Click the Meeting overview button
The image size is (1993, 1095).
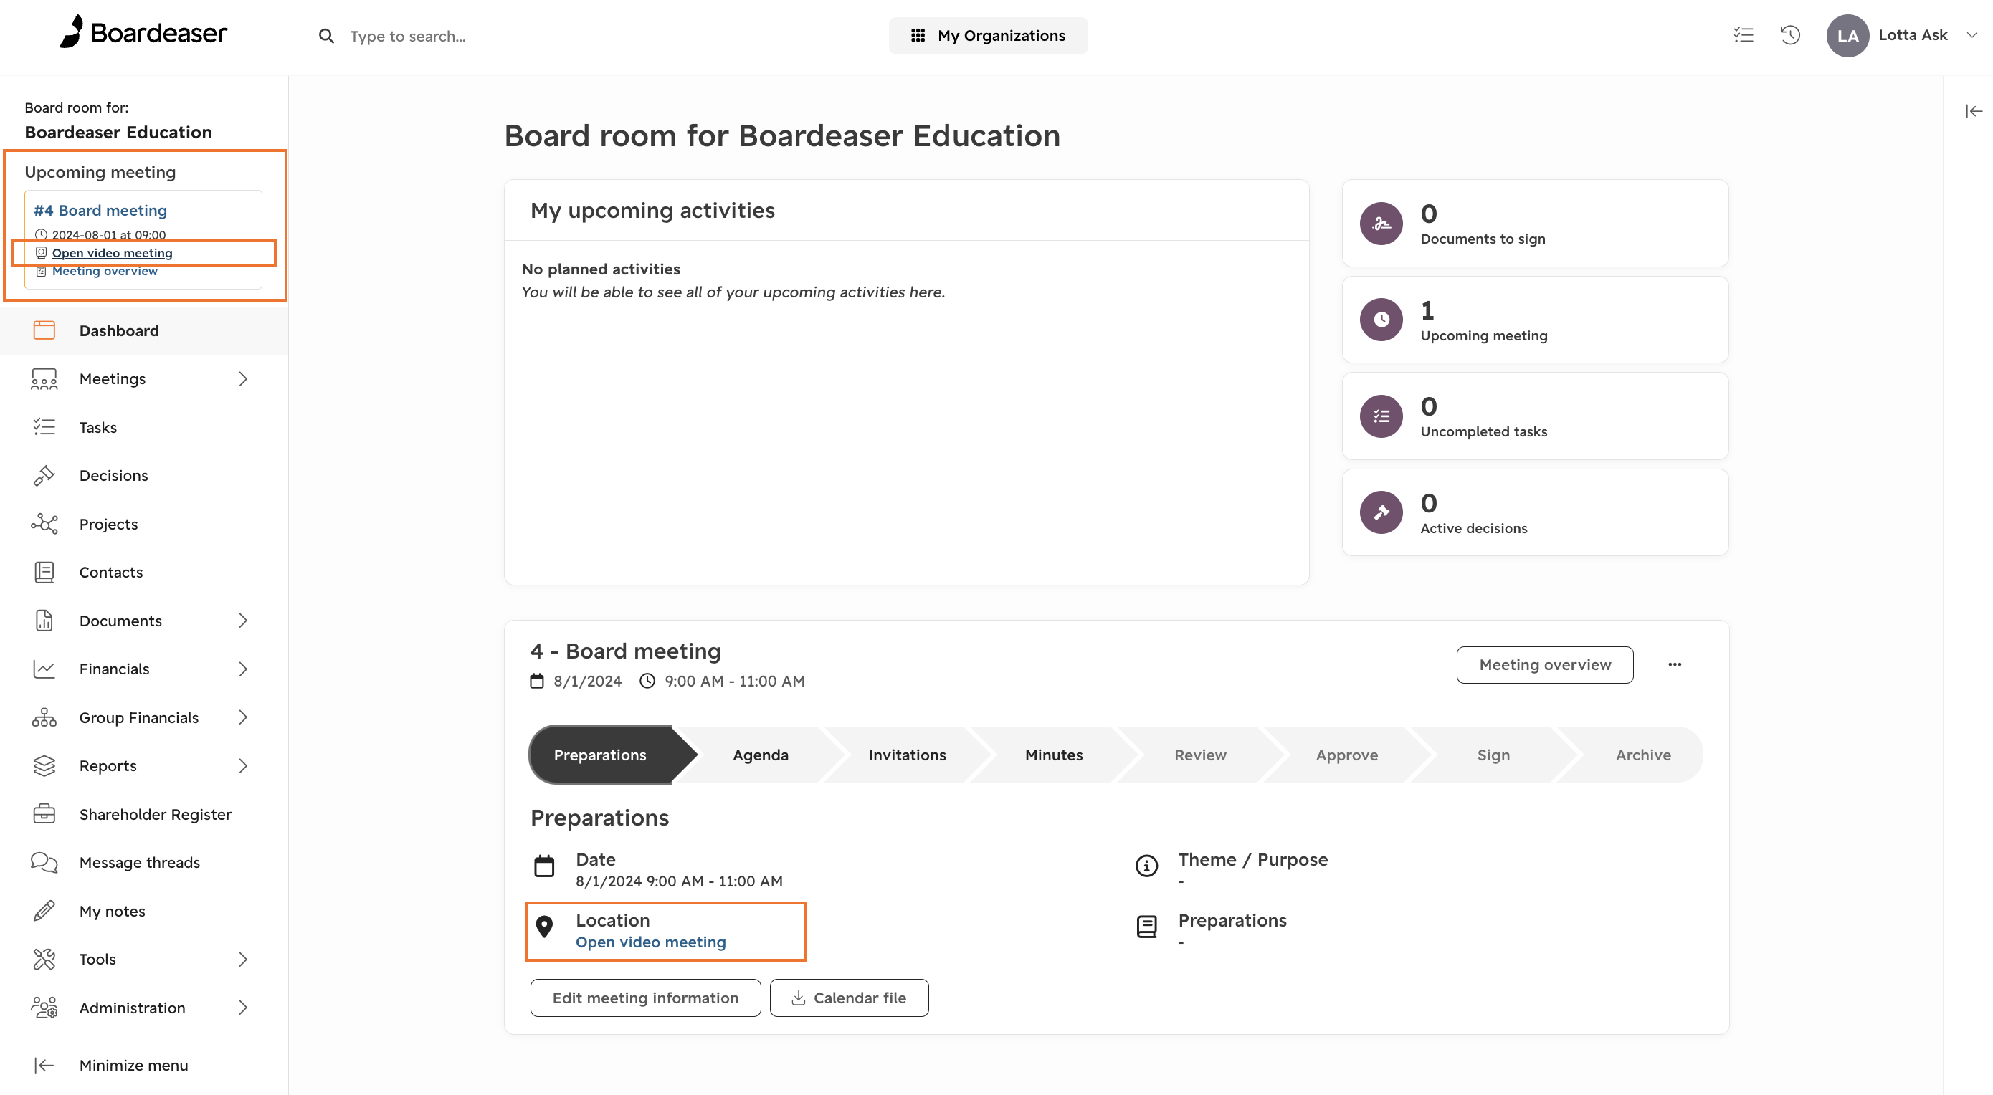[x=1545, y=664]
